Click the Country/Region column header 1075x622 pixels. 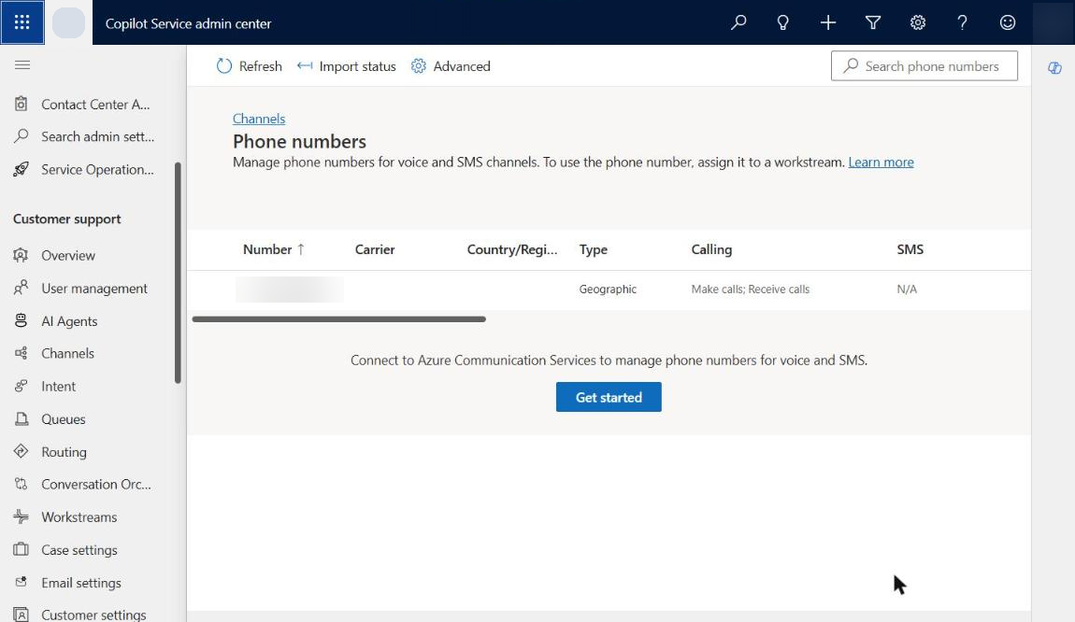point(512,249)
